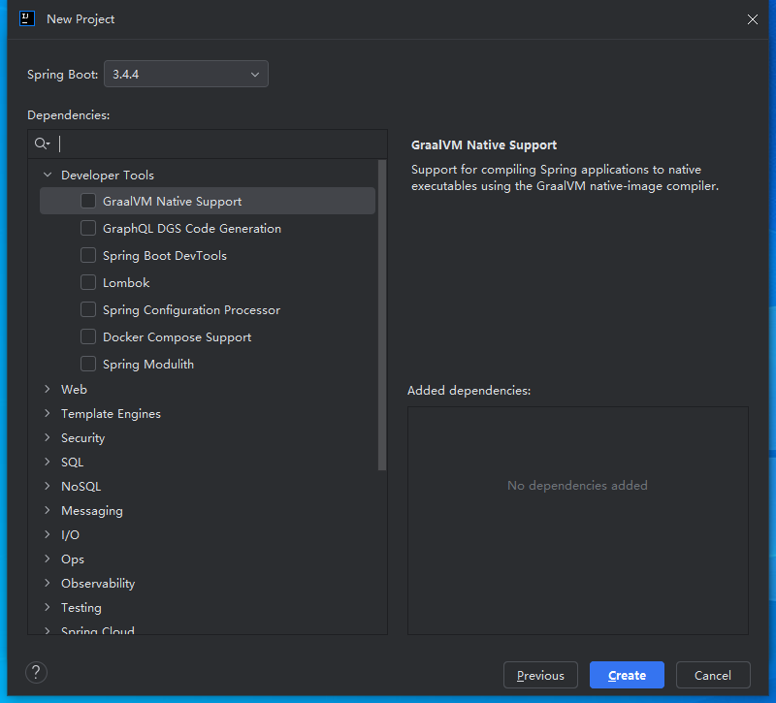Enable the Spring Modulith checkbox
This screenshot has height=703, width=776.
coord(88,365)
